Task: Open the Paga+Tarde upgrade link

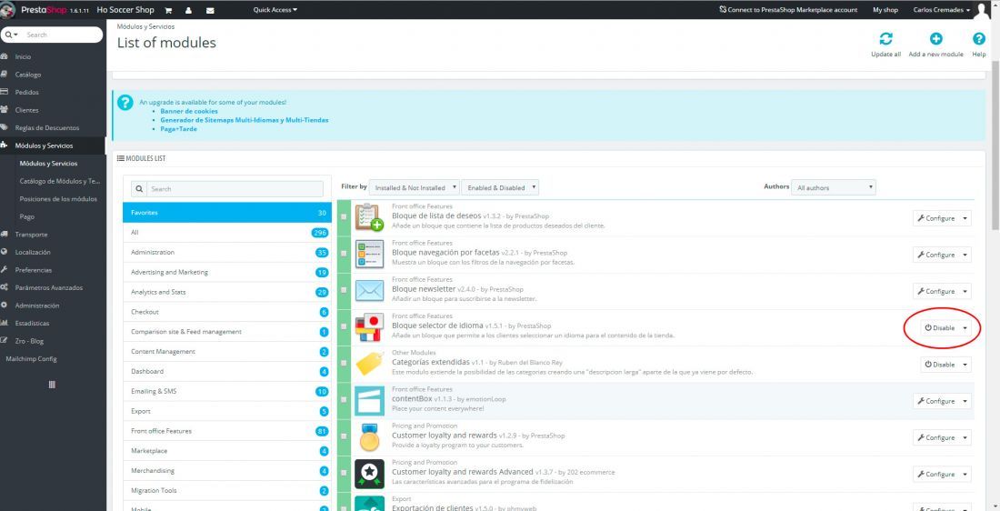Action: pos(178,129)
